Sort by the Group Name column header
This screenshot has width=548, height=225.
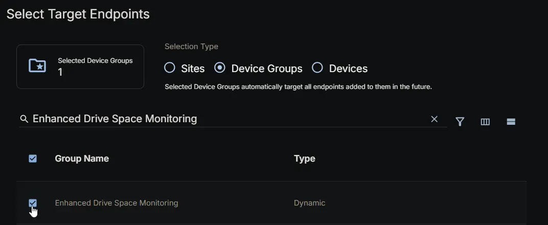pyautogui.click(x=82, y=159)
